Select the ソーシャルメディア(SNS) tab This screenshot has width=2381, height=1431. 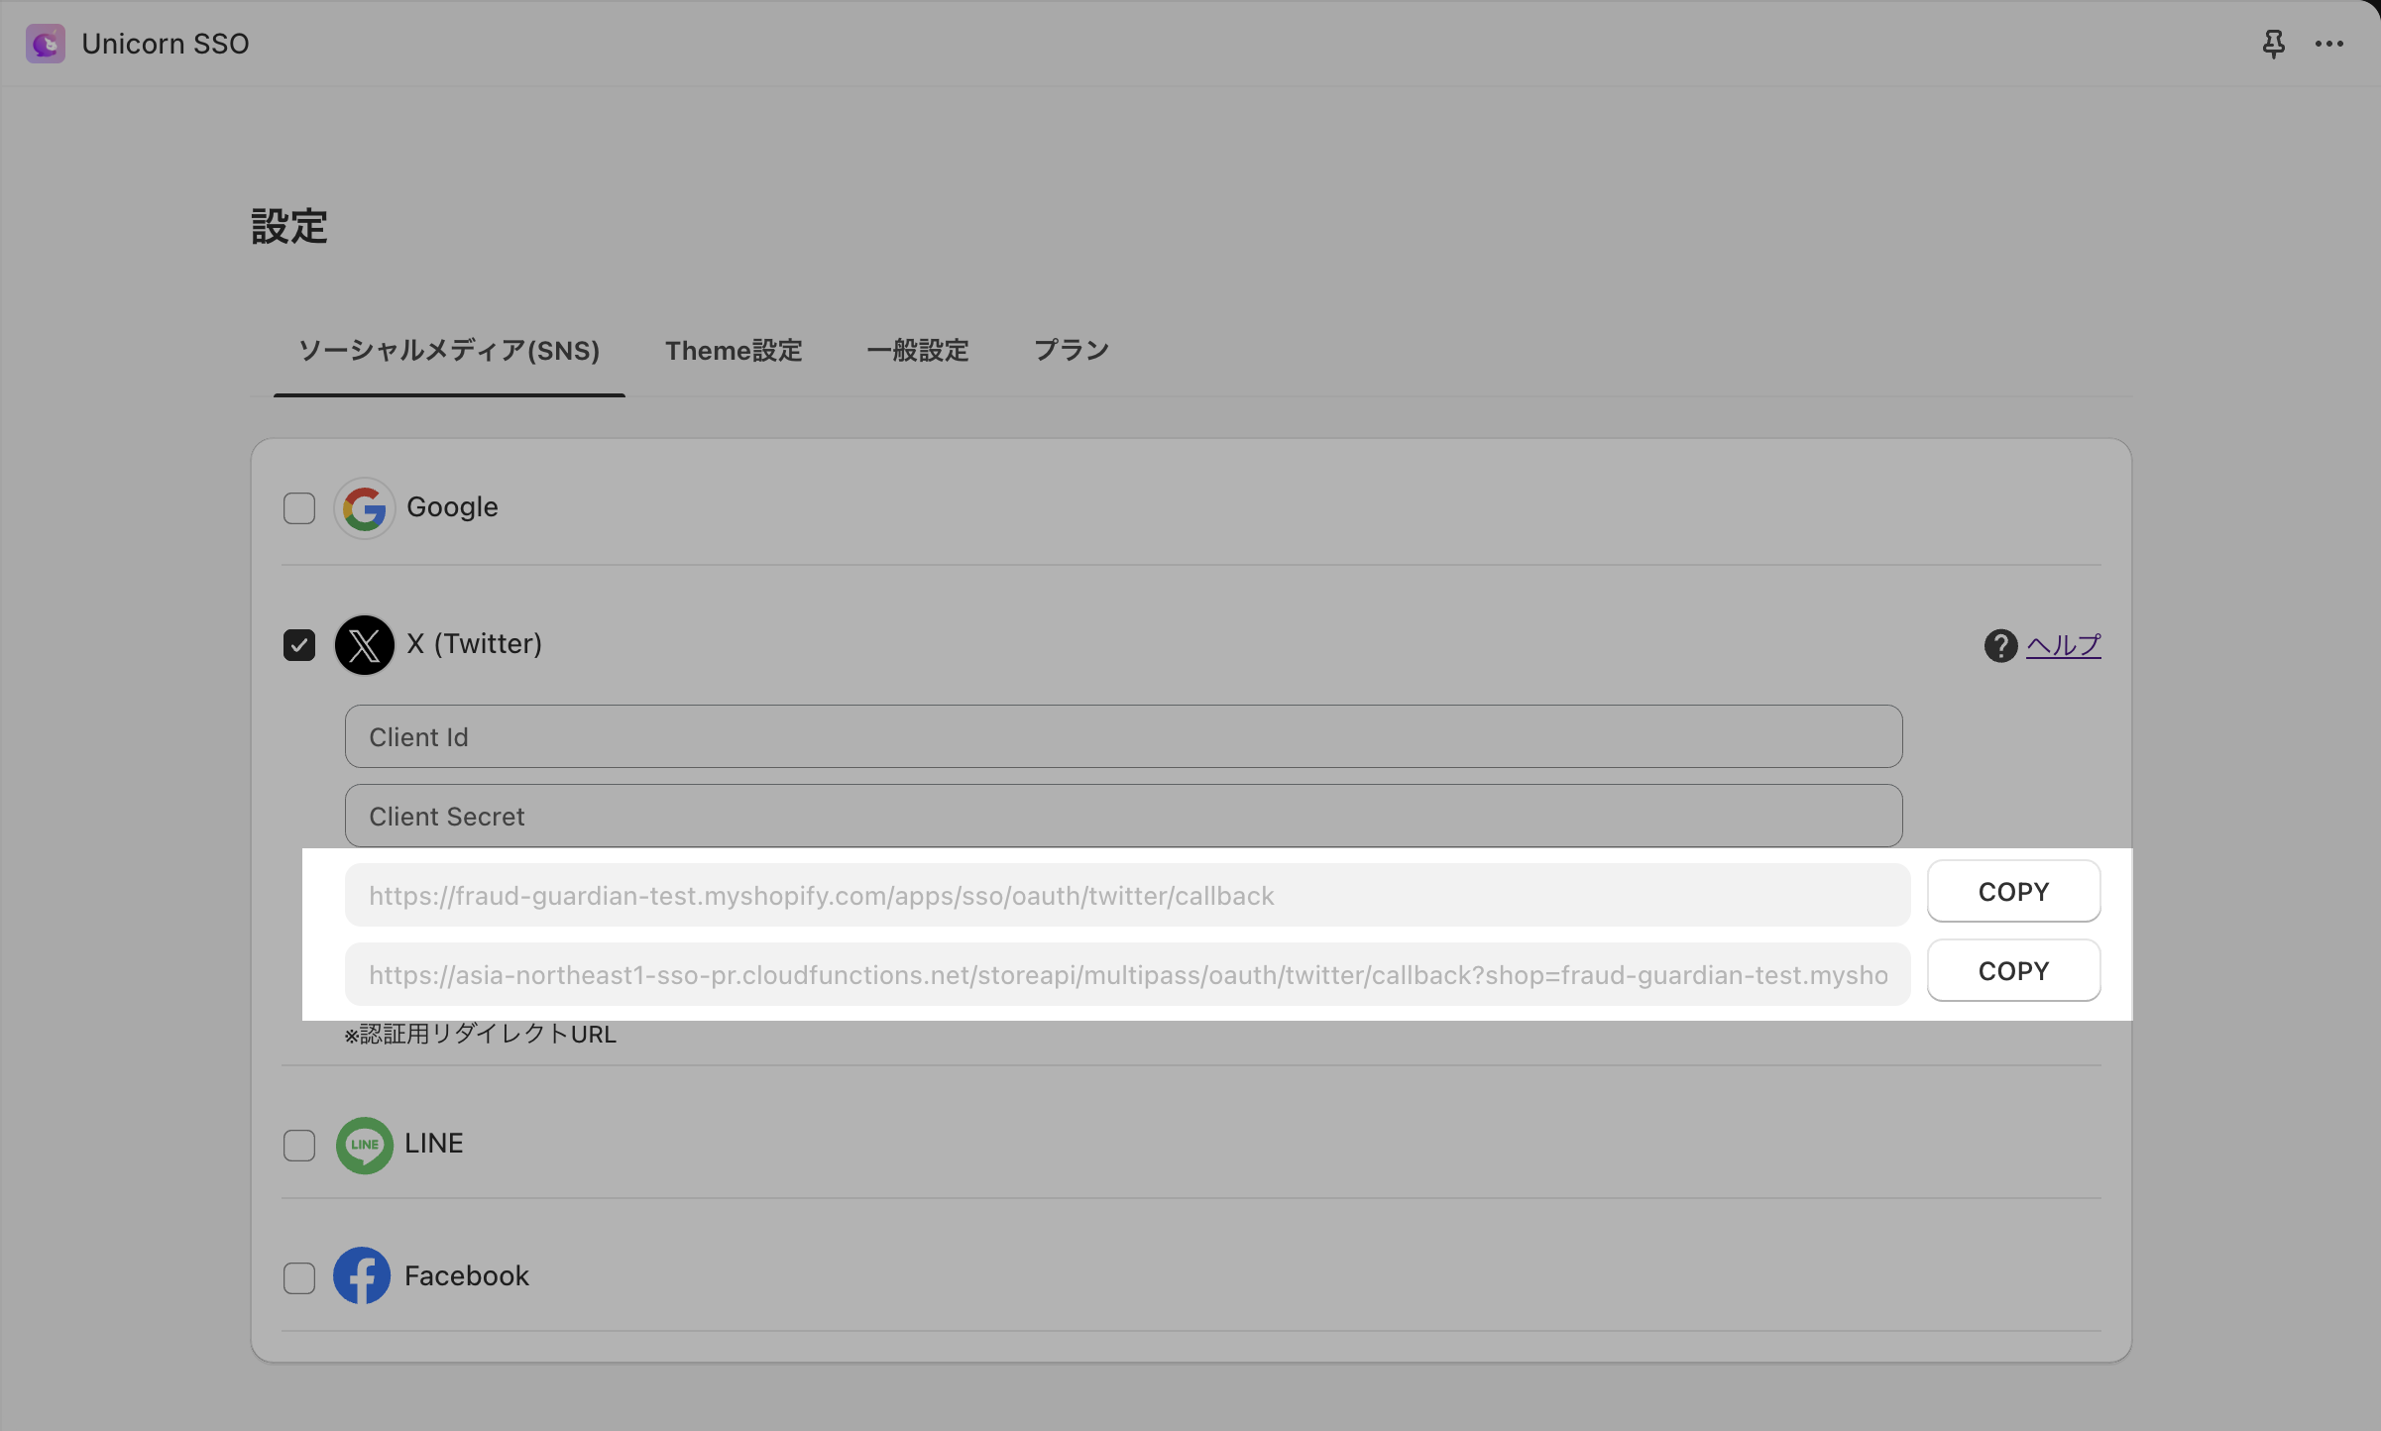pyautogui.click(x=449, y=351)
